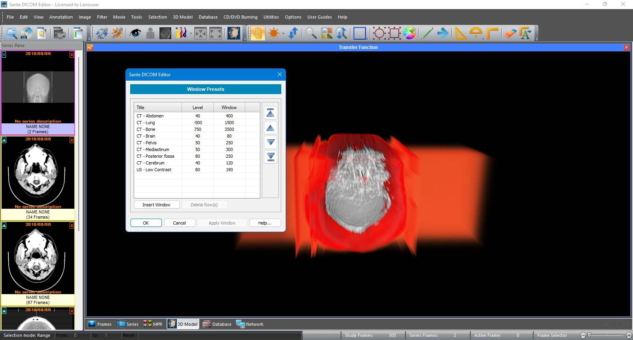This screenshot has height=340, width=633.
Task: Select the CT - Lung preset row
Action: tap(197, 123)
